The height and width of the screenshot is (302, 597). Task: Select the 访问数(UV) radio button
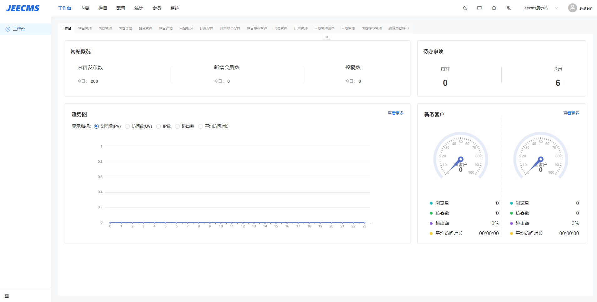pos(127,126)
